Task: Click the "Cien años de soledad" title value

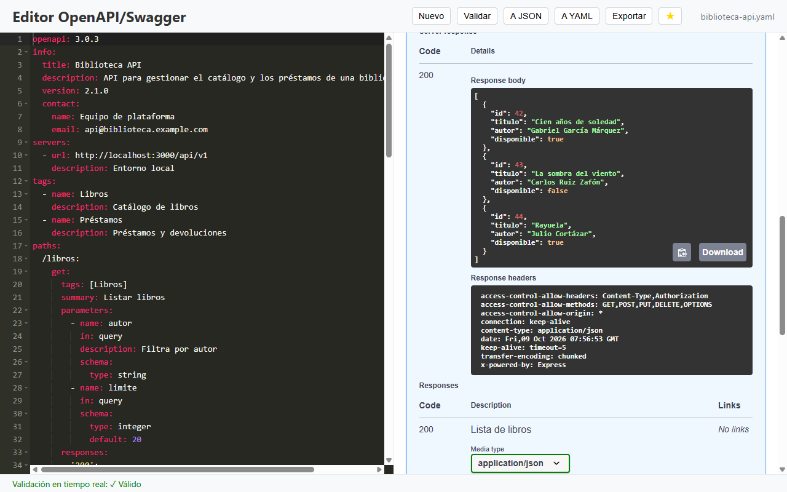Action: [x=577, y=122]
